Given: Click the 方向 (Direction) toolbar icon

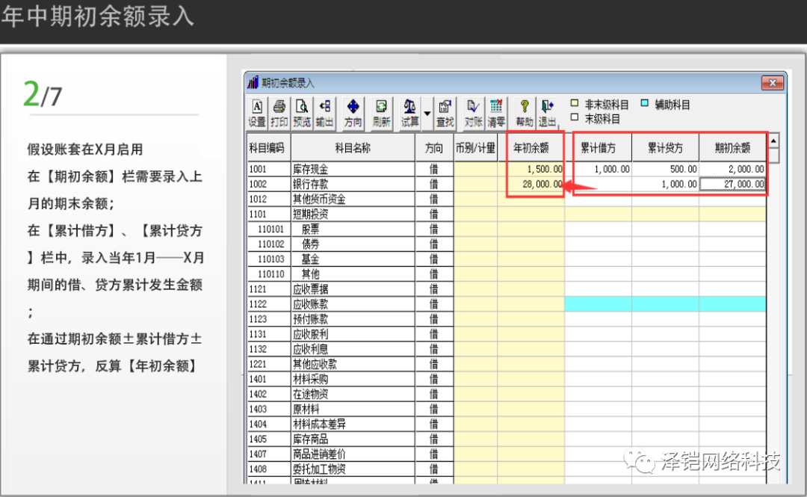Looking at the screenshot, I should [353, 113].
